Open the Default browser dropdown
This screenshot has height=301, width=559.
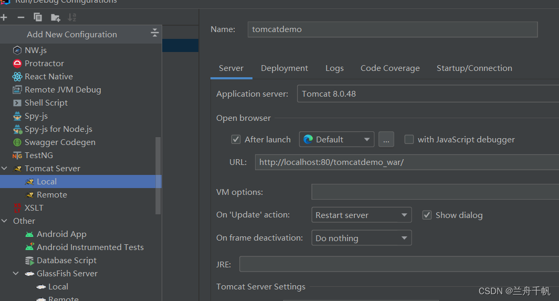[336, 139]
